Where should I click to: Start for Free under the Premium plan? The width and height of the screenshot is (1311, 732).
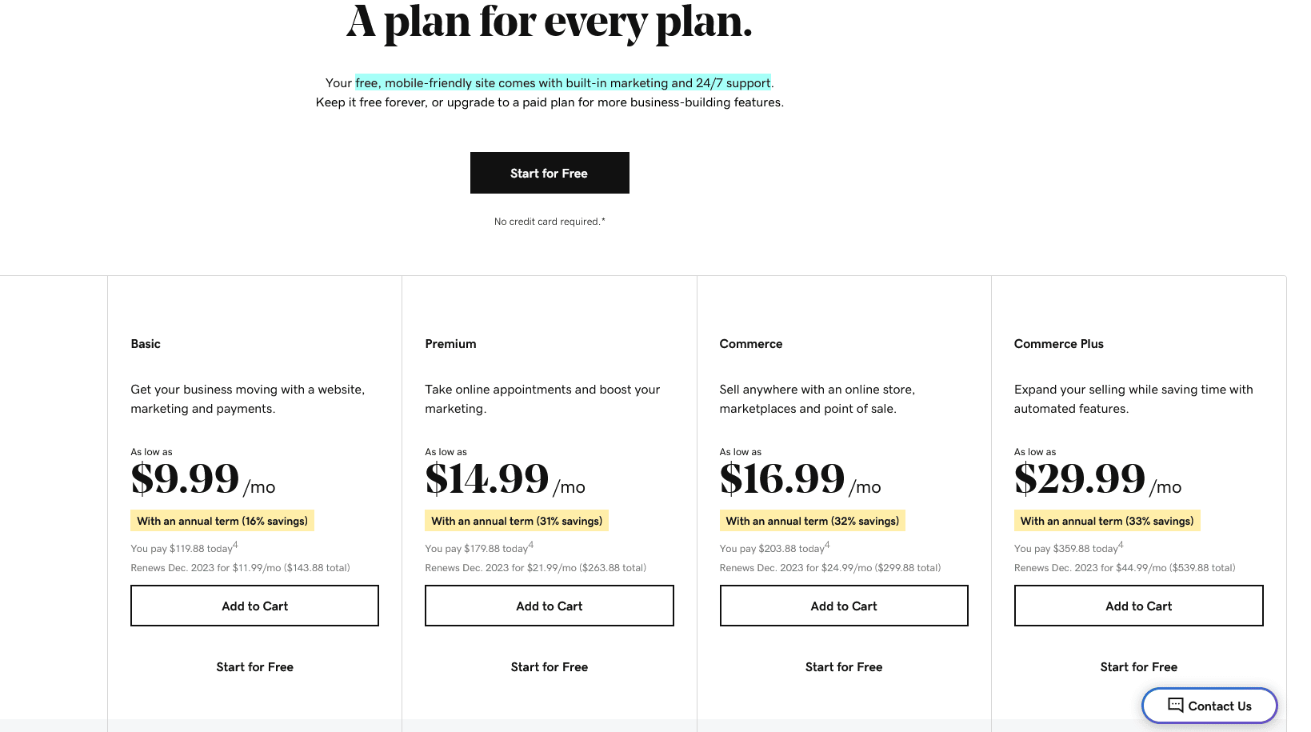coord(549,667)
